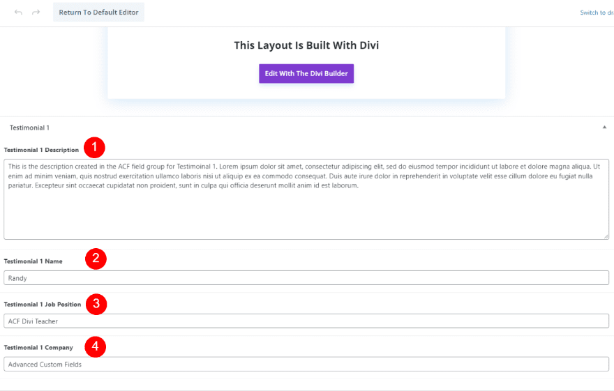This screenshot has width=614, height=391.
Task: Click the Testimonial 1 panel title
Action: (x=29, y=128)
